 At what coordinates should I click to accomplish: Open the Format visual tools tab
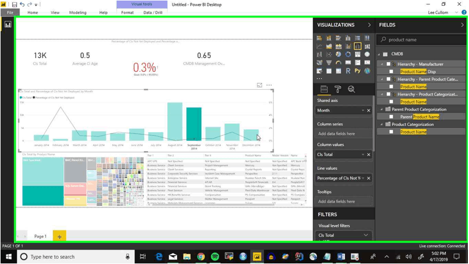pos(128,13)
